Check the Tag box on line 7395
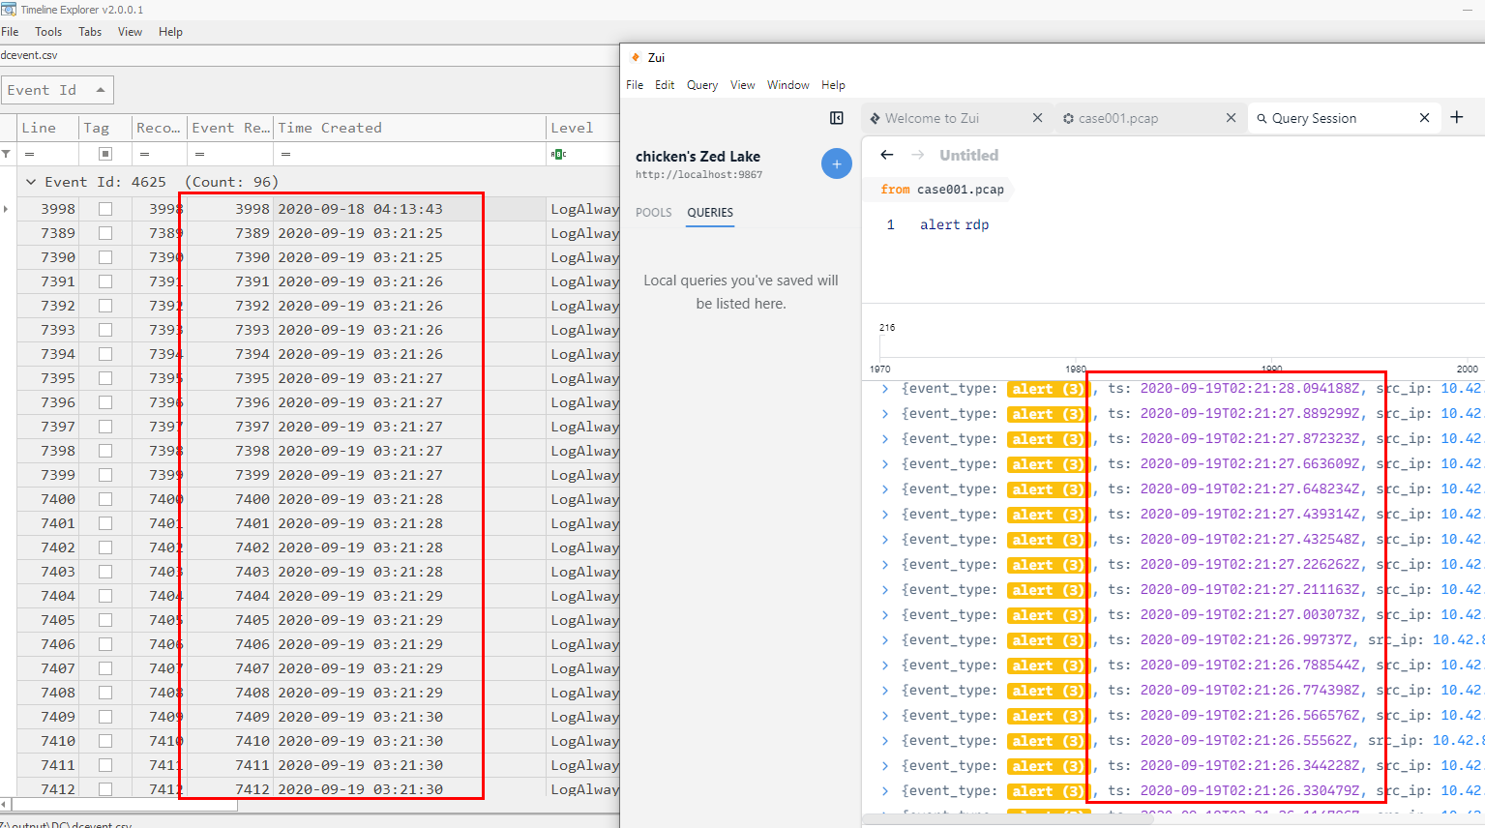Viewport: 1485px width, 828px height. coord(105,378)
